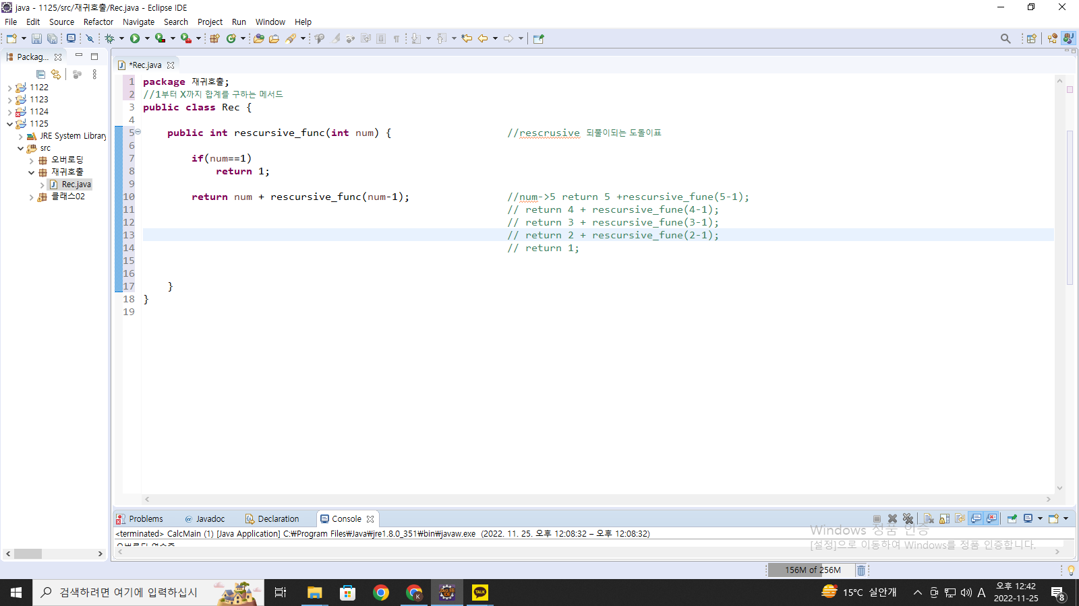Click the New Java Class icon
Image resolution: width=1079 pixels, height=606 pixels.
(x=231, y=39)
